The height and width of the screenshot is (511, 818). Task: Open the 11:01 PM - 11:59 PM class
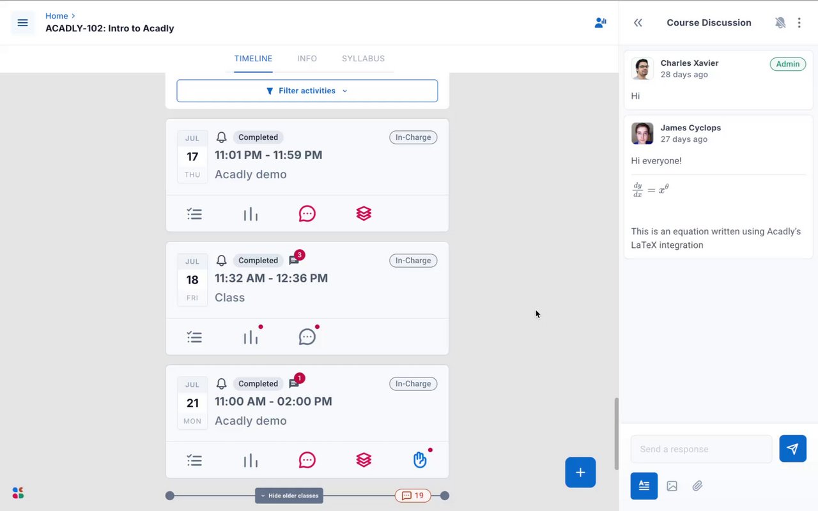268,155
